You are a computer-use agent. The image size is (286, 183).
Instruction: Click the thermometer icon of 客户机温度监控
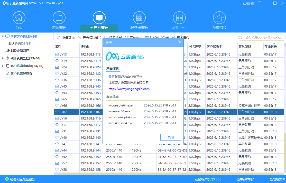(7, 66)
